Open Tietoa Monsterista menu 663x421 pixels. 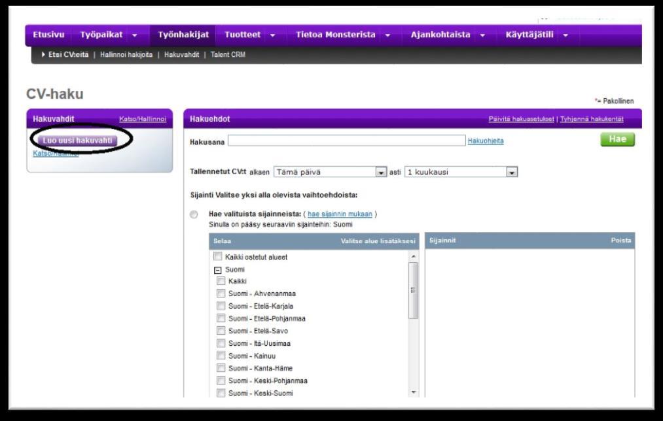click(x=335, y=35)
